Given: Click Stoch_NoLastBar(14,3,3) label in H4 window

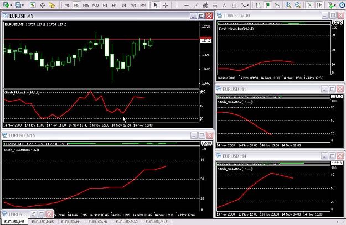Looking at the screenshot, I should pyautogui.click(x=235, y=169).
